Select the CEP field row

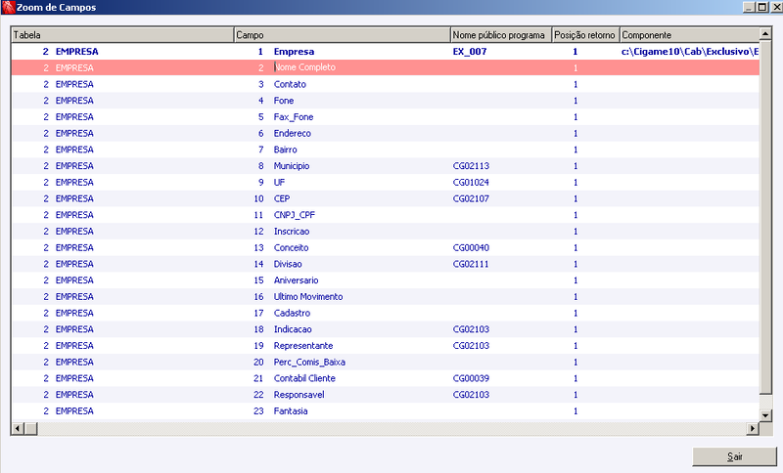coord(385,198)
